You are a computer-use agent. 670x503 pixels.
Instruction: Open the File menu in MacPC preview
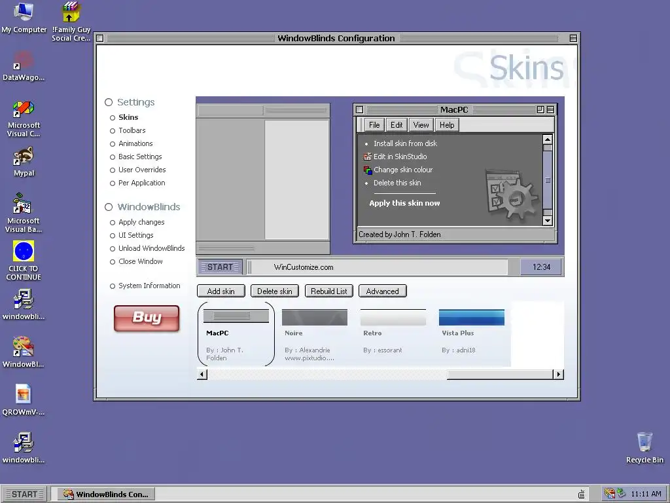[374, 125]
